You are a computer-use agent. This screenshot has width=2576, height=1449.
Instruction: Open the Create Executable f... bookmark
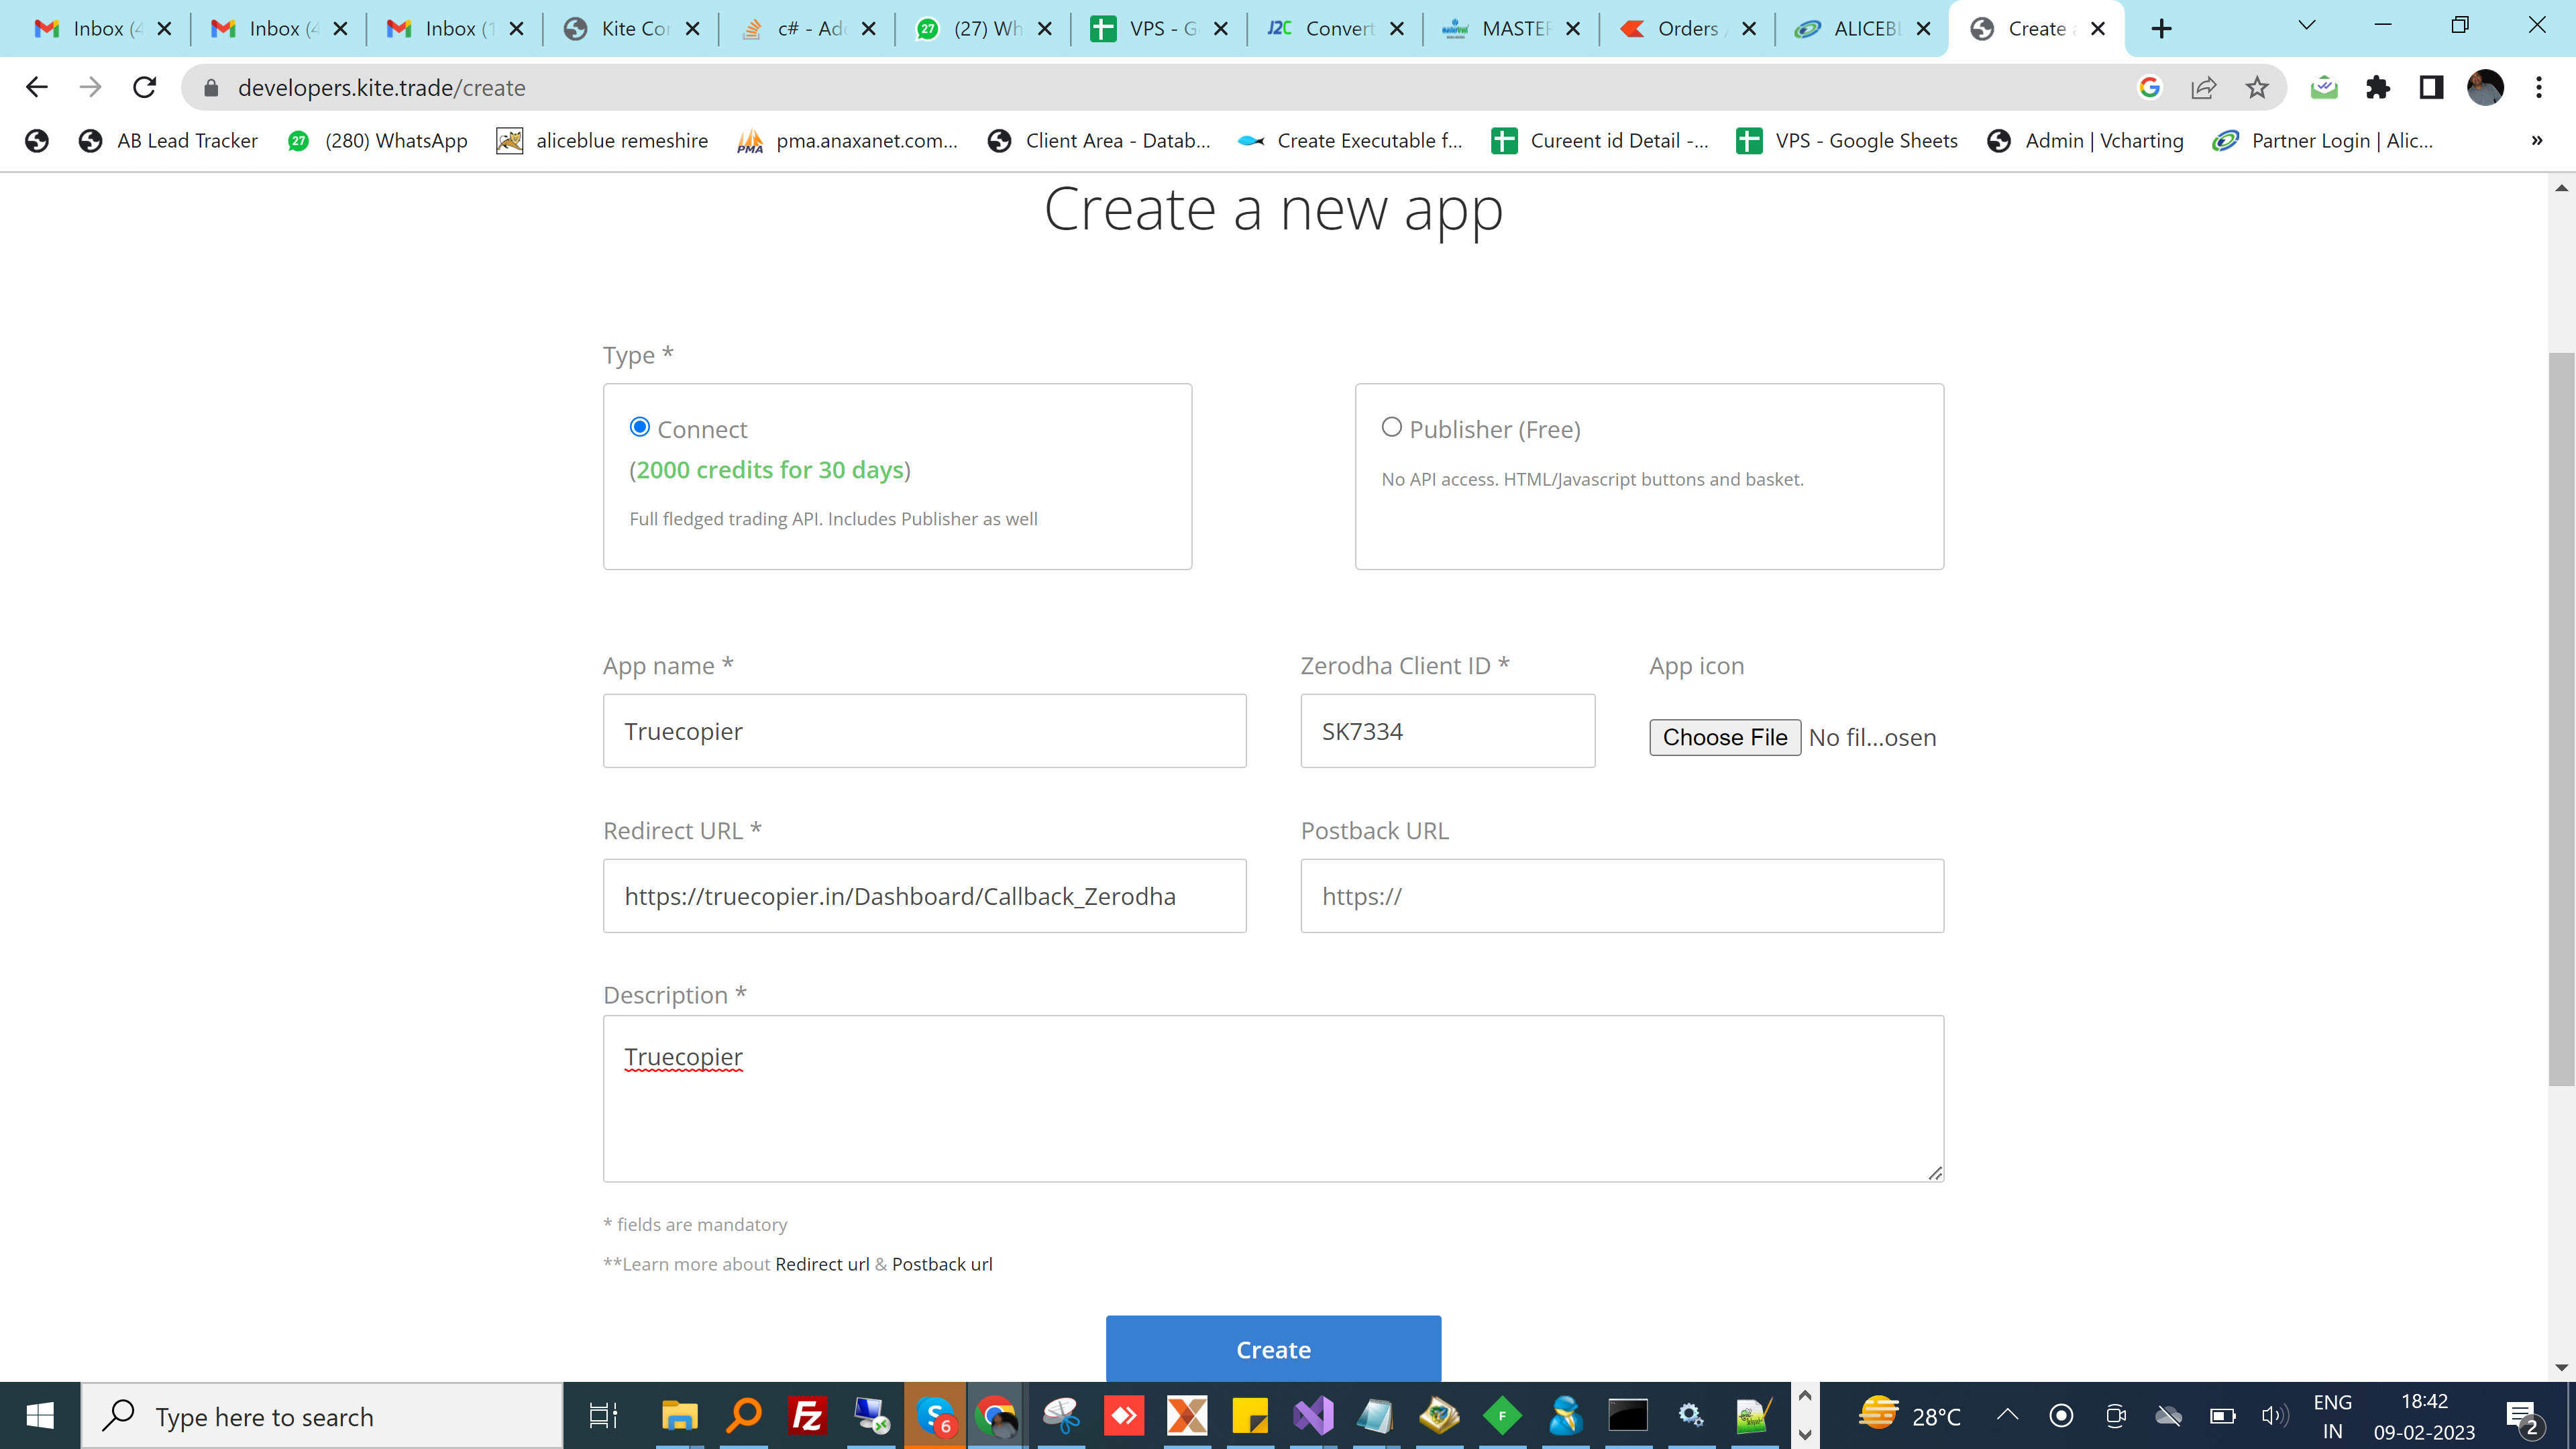(x=1350, y=141)
